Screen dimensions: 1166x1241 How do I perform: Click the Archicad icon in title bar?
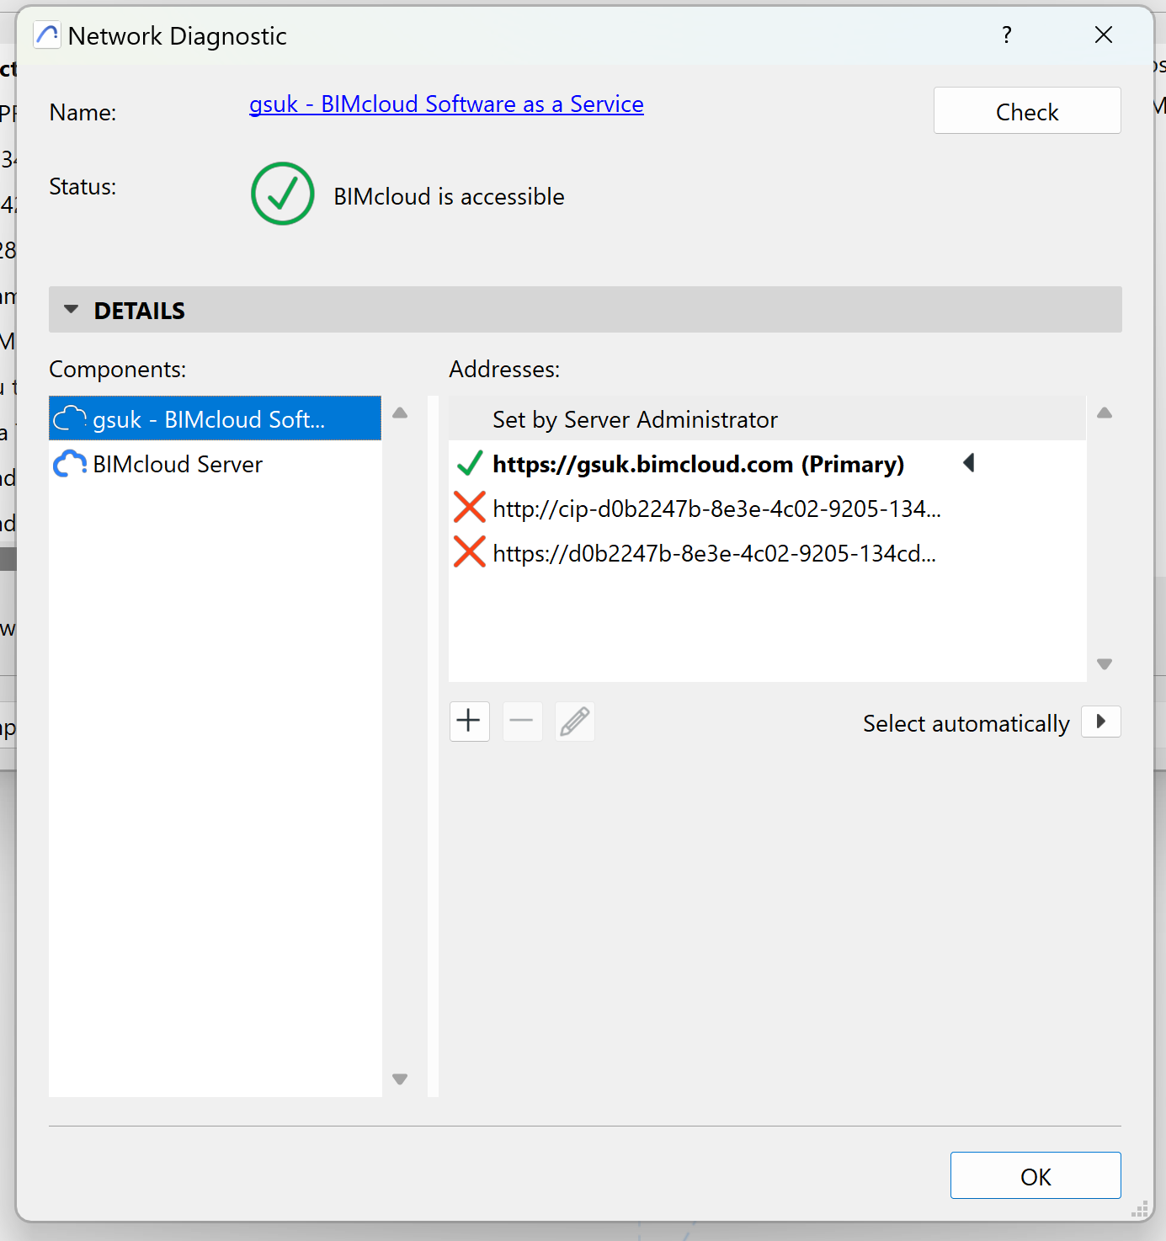(x=47, y=35)
